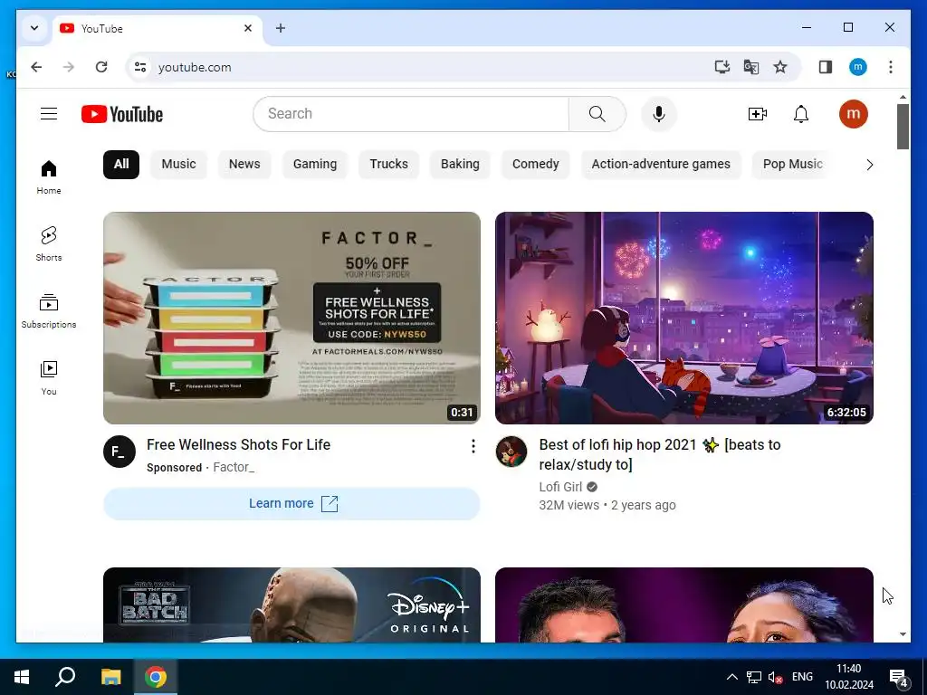927x695 pixels.
Task: Open Windows taskbar search
Action: pos(65,677)
